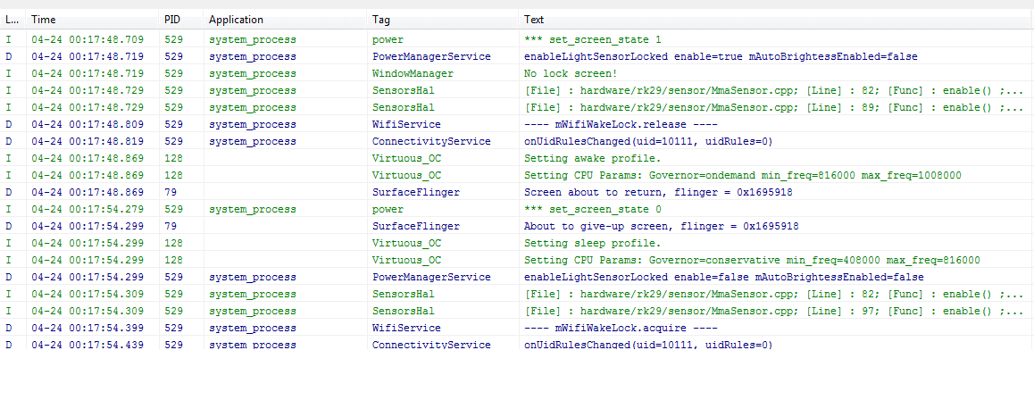
Task: Click the Text column header
Action: pyautogui.click(x=776, y=20)
